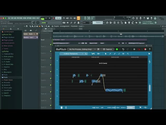Click the FL Studio stop button
Screen dimensions: 166x125
[x=50, y=18]
